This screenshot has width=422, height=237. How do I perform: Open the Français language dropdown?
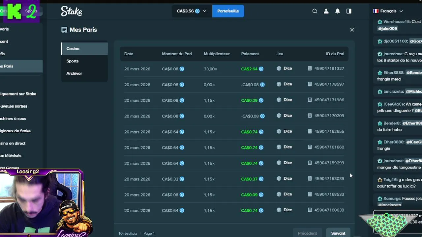[388, 11]
